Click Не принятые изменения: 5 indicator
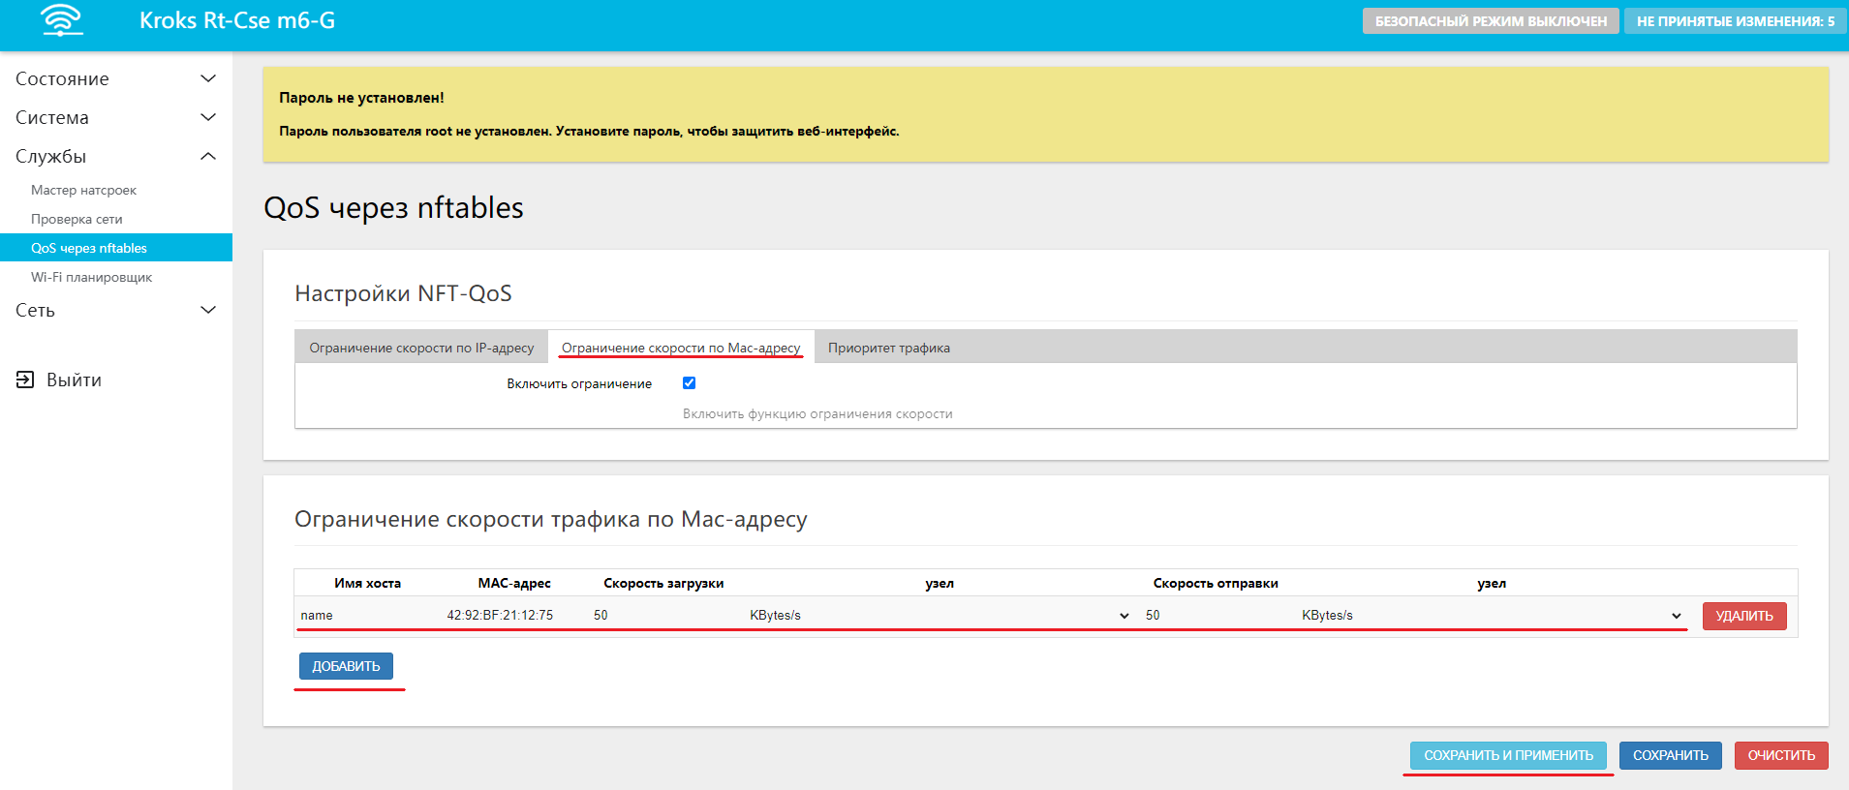This screenshot has height=790, width=1849. (x=1736, y=21)
